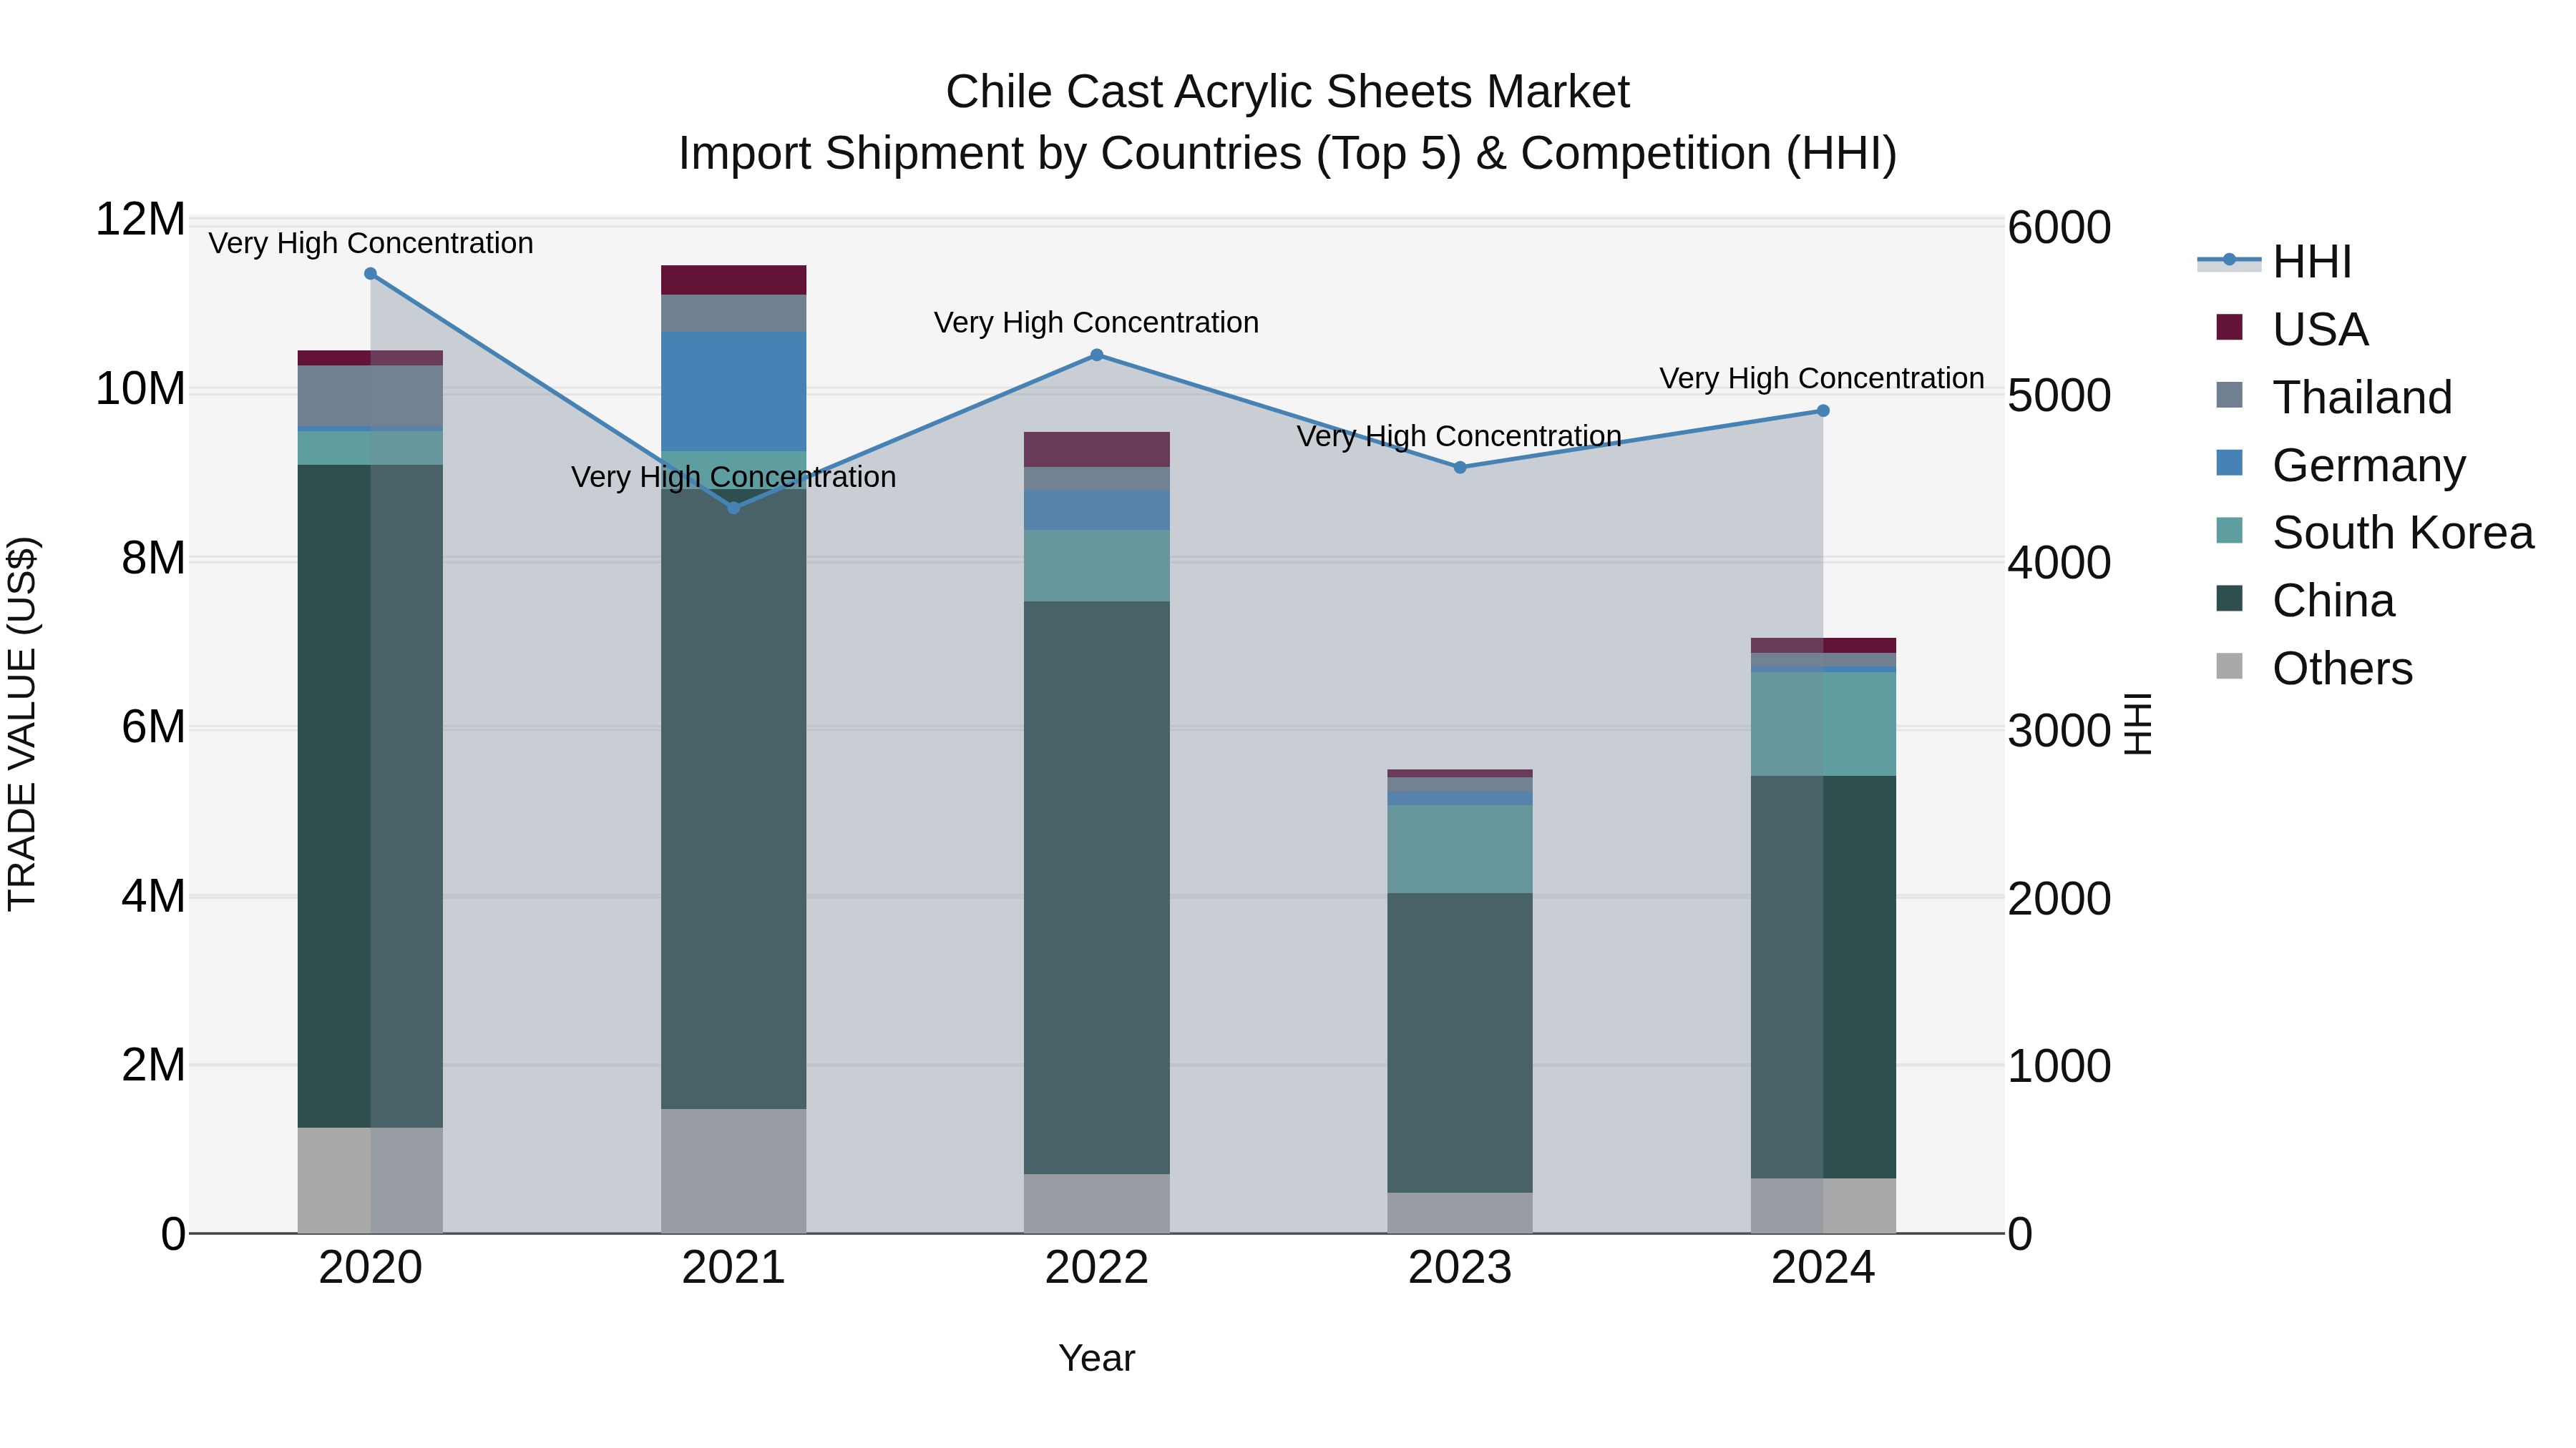Screen dimensions: 2576x1448
Task: Click the Others legend color swatch
Action: click(x=2229, y=666)
